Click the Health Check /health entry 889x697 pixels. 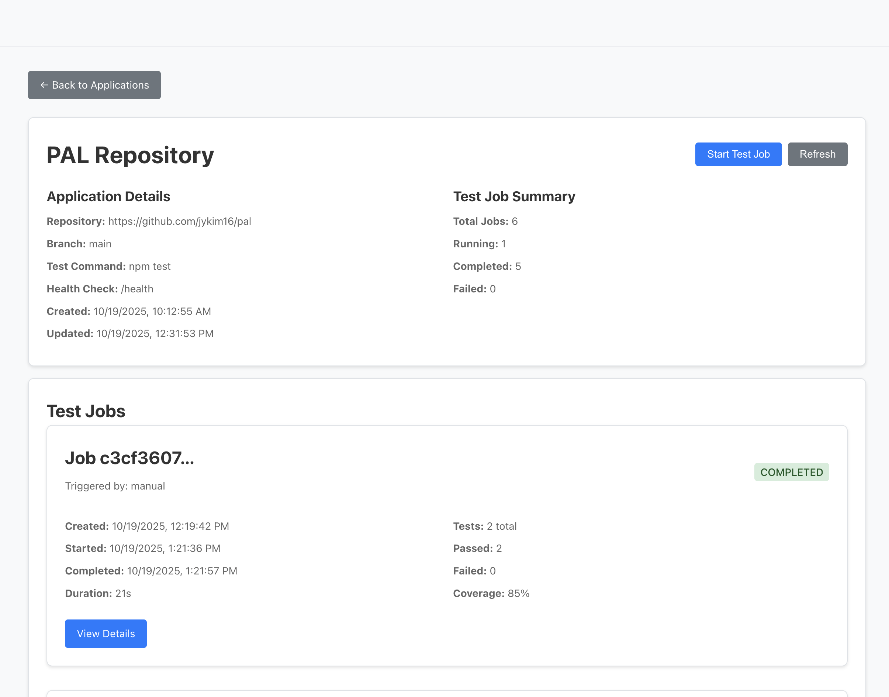click(100, 289)
